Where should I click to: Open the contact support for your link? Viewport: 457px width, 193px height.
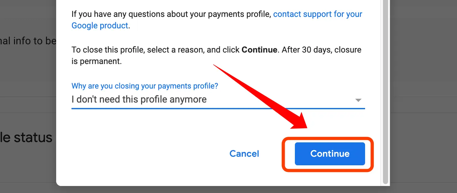coord(318,14)
